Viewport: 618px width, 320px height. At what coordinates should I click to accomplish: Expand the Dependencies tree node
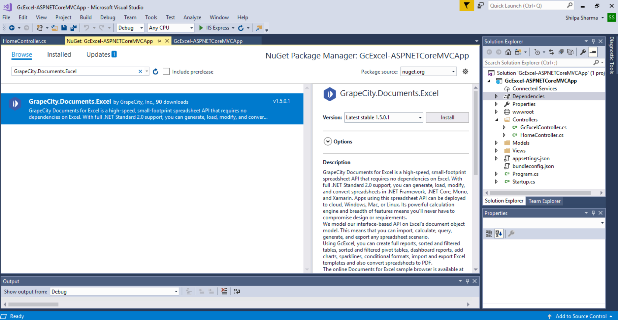[x=496, y=96]
